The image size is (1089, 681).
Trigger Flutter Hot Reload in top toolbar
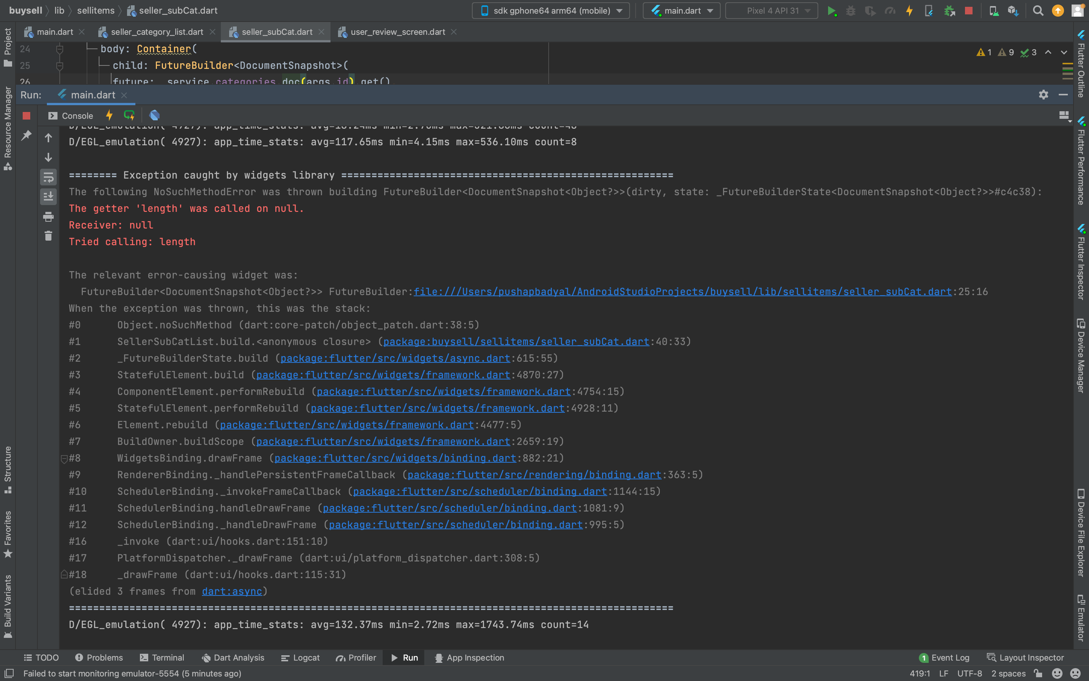tap(909, 11)
